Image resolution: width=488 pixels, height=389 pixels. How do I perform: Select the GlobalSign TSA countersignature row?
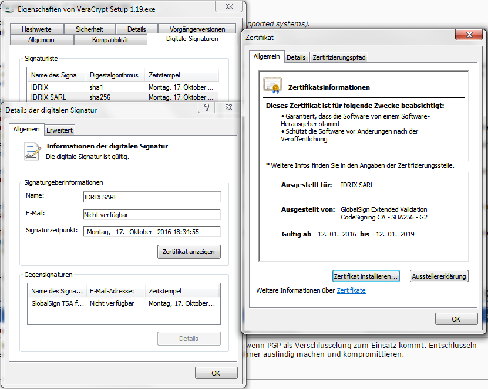123,303
